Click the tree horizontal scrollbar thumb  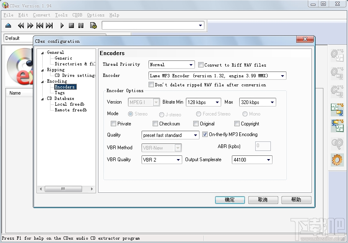(x=63, y=189)
